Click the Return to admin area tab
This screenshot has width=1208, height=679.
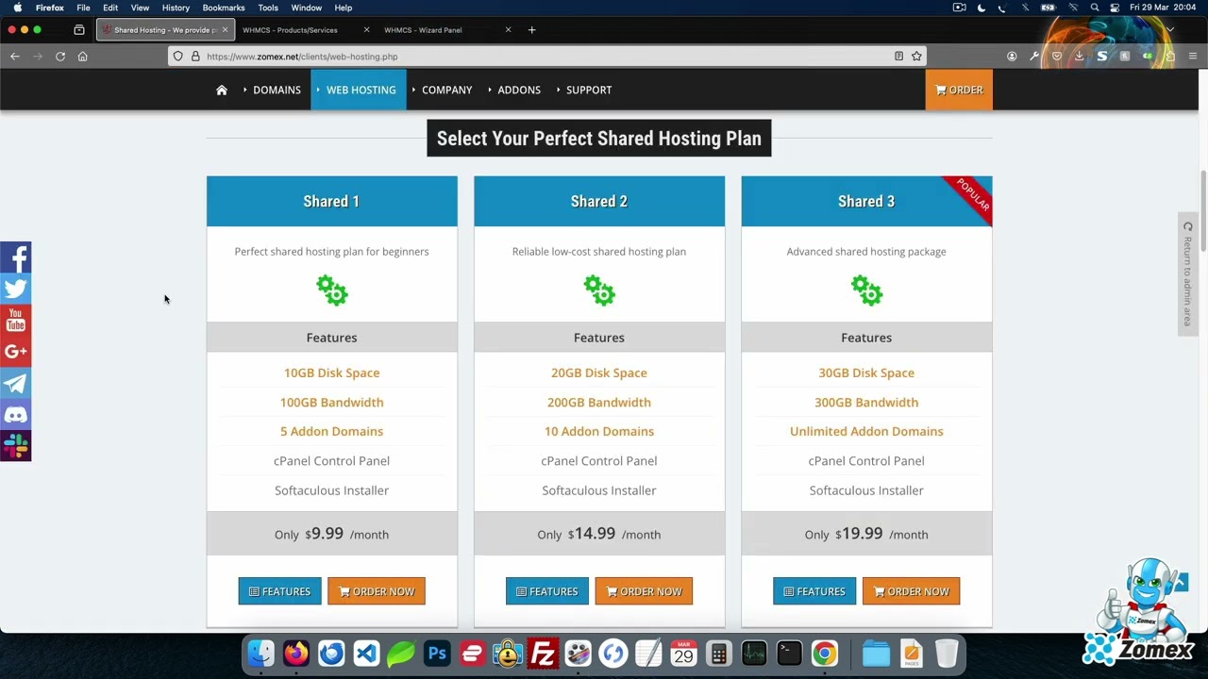click(x=1187, y=274)
